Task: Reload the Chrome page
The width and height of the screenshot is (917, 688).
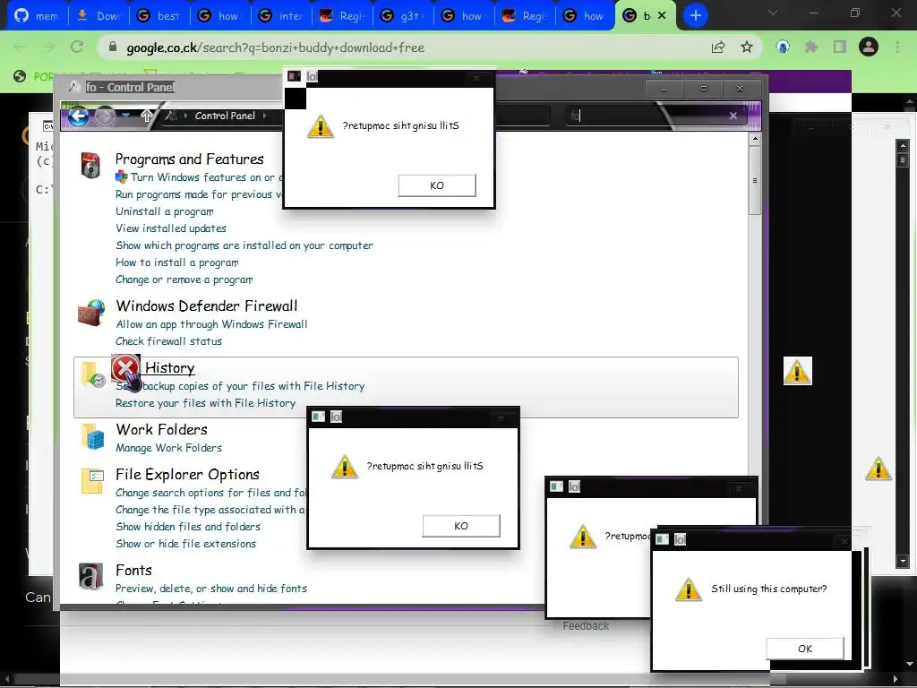Action: tap(77, 47)
